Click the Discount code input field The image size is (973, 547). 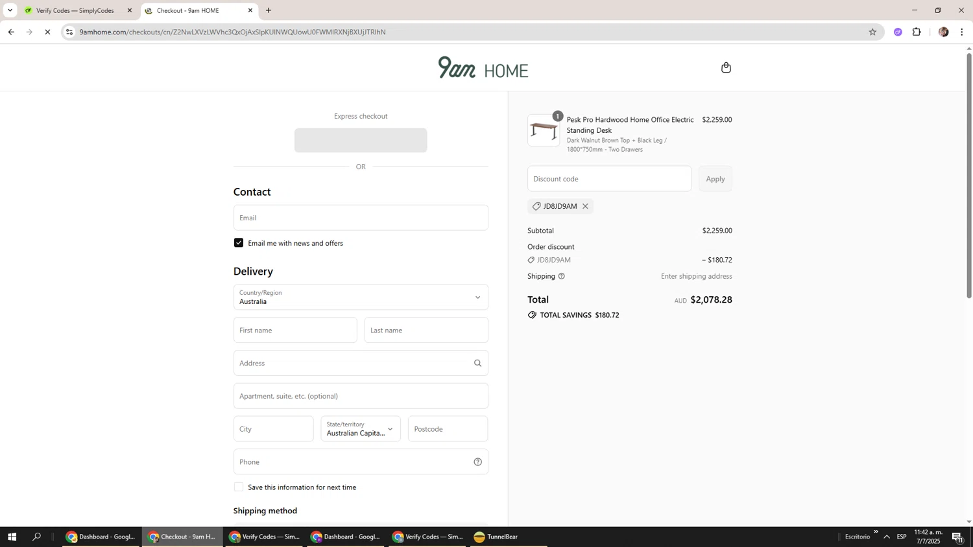609,179
